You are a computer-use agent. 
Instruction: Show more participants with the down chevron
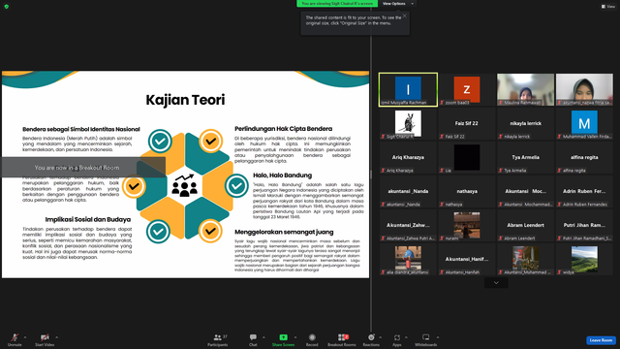496,282
